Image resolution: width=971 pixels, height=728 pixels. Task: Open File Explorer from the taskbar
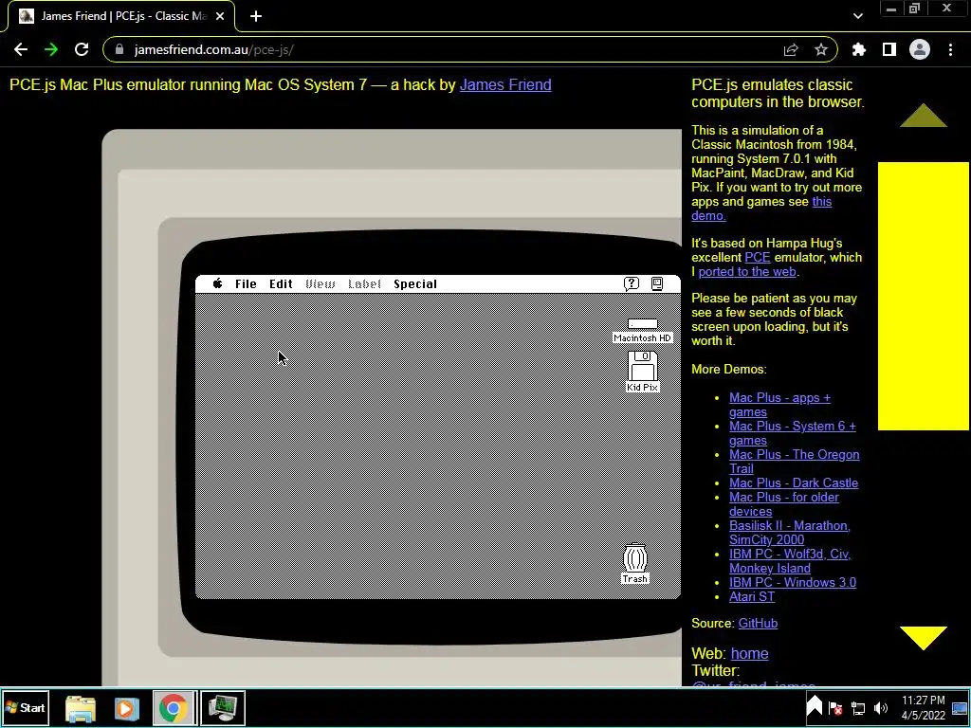coord(81,708)
